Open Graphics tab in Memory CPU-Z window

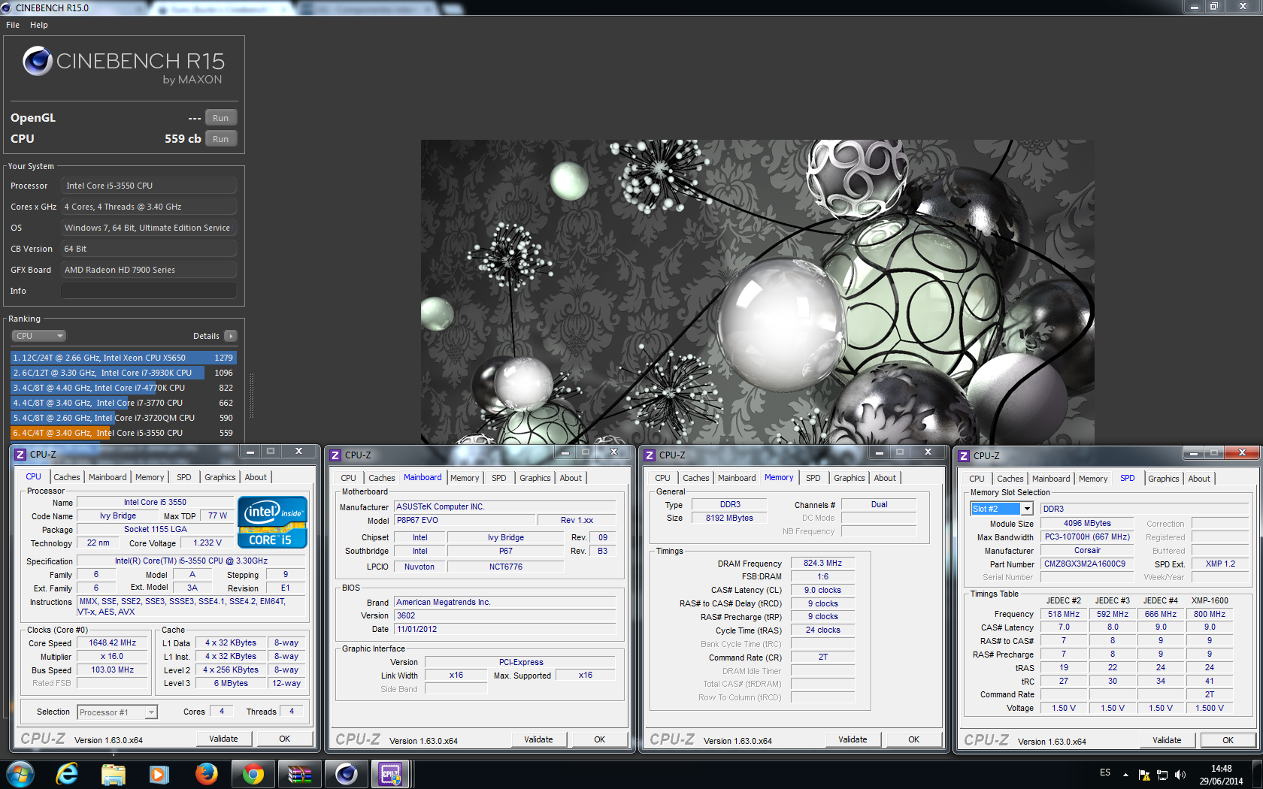(x=850, y=478)
